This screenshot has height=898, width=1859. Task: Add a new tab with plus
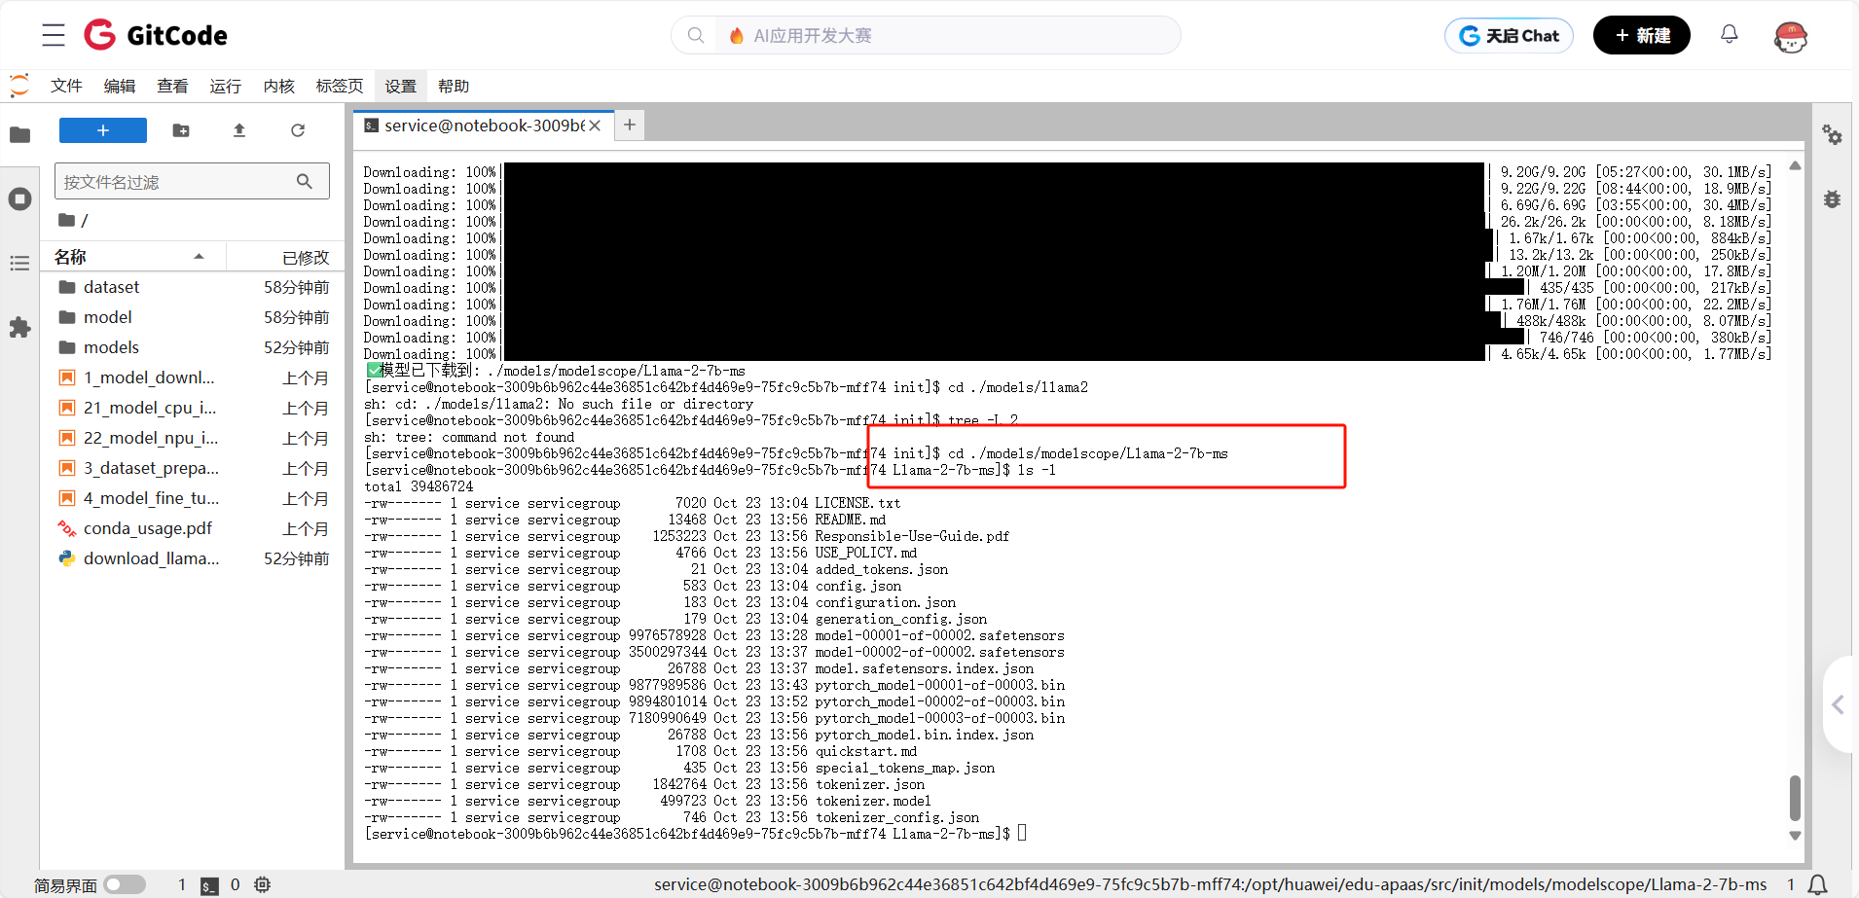(x=630, y=125)
